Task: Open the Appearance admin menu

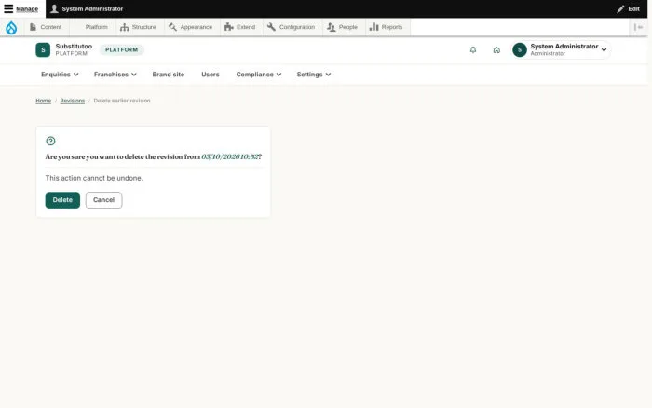Action: [191, 27]
